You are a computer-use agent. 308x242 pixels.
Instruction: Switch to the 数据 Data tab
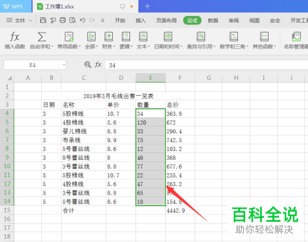point(213,20)
